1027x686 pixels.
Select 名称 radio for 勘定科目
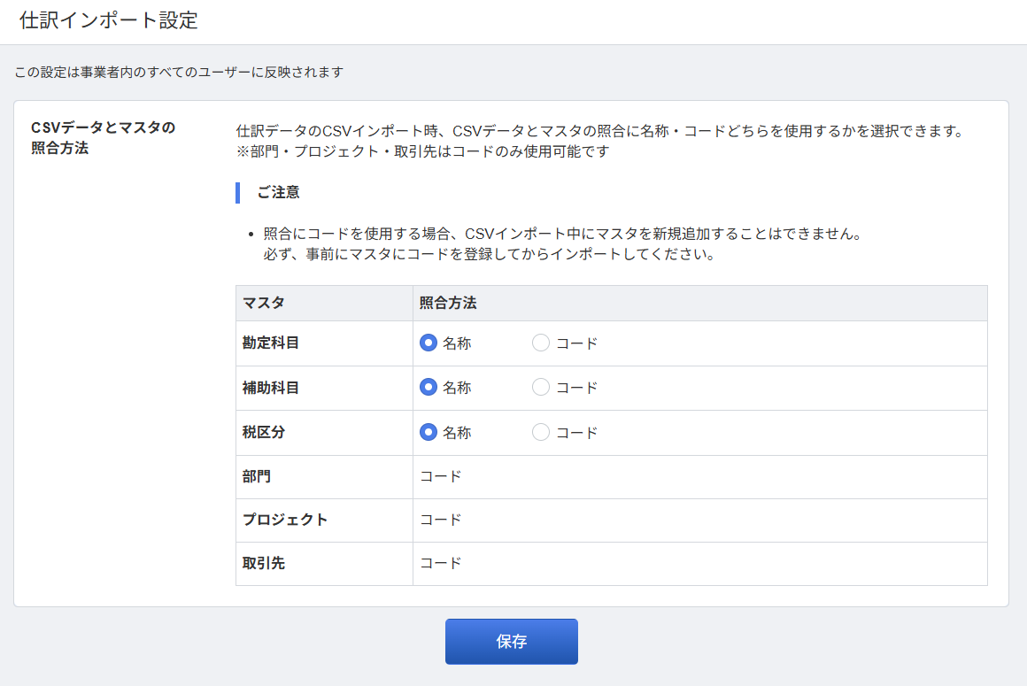(429, 343)
